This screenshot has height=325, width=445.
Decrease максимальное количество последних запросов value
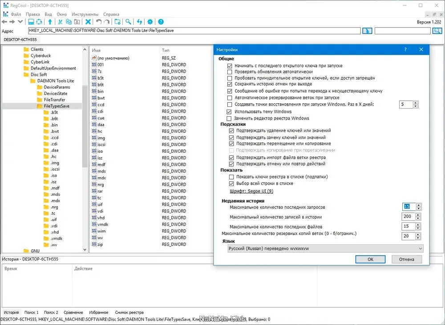pos(418,208)
